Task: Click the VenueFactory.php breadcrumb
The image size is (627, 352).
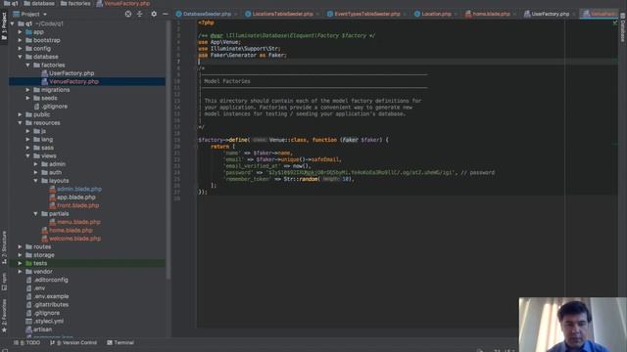Action: point(123,4)
